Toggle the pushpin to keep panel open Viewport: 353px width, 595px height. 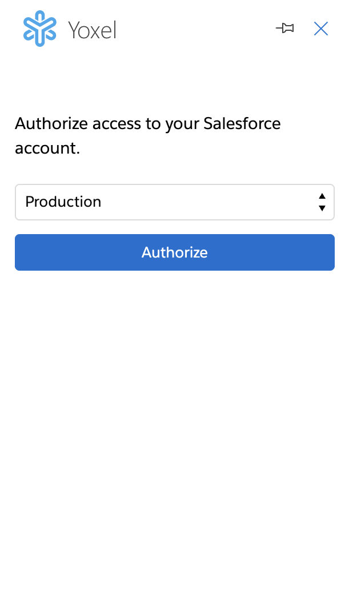pyautogui.click(x=284, y=29)
